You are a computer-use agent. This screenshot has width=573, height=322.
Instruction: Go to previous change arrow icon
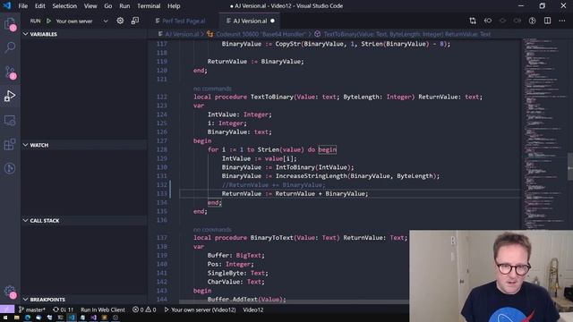(487, 21)
